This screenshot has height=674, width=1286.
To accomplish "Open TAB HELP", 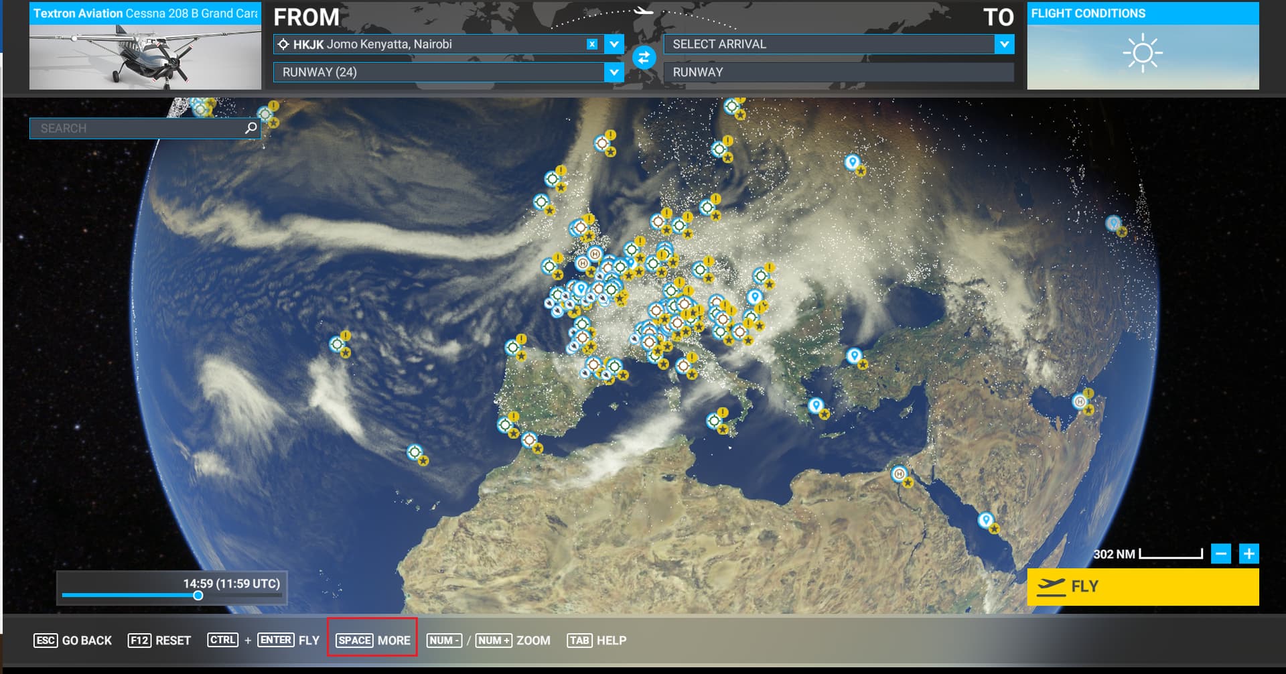I will [597, 641].
